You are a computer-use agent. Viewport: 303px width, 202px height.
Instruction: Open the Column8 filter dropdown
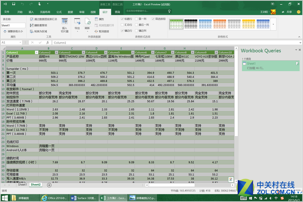pyautogui.click(x=193, y=53)
